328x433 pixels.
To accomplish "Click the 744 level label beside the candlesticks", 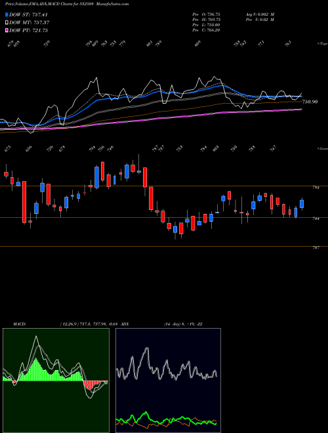I will (x=316, y=218).
